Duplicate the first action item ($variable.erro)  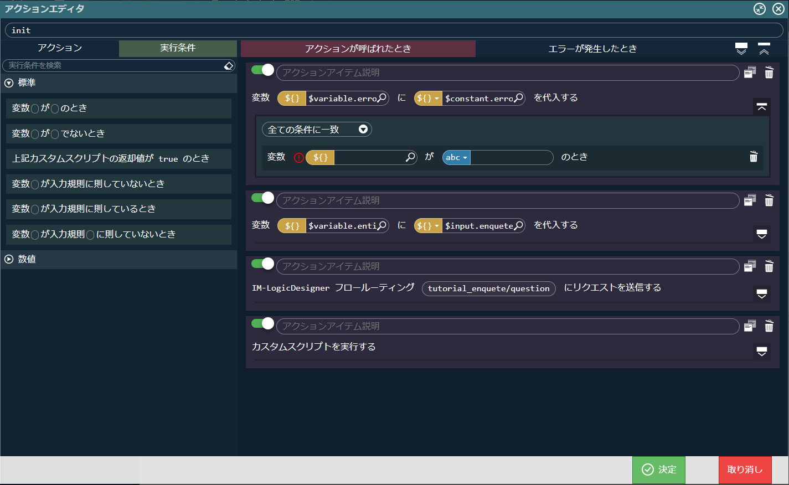750,73
